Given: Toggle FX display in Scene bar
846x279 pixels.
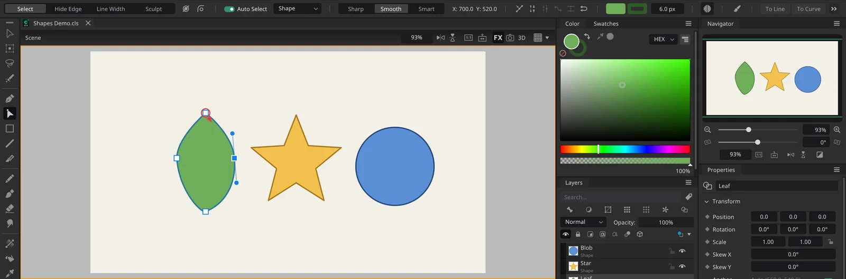Looking at the screenshot, I should 498,37.
